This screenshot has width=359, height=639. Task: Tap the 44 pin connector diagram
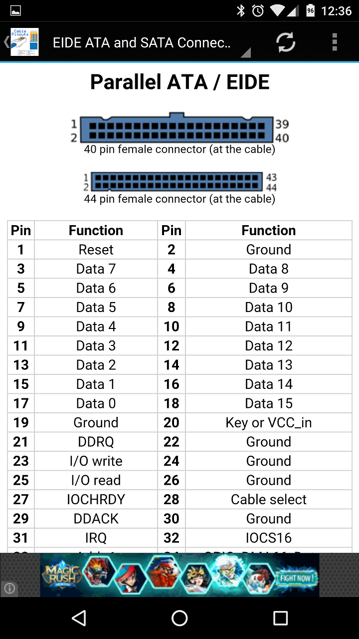click(178, 182)
